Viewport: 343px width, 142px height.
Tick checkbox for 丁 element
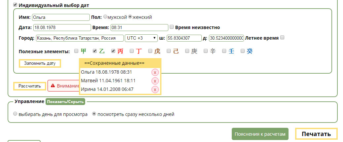[131, 51]
